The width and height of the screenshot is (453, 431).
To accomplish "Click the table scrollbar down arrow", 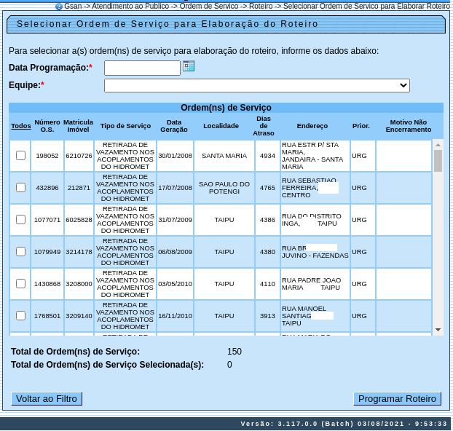I will (438, 330).
